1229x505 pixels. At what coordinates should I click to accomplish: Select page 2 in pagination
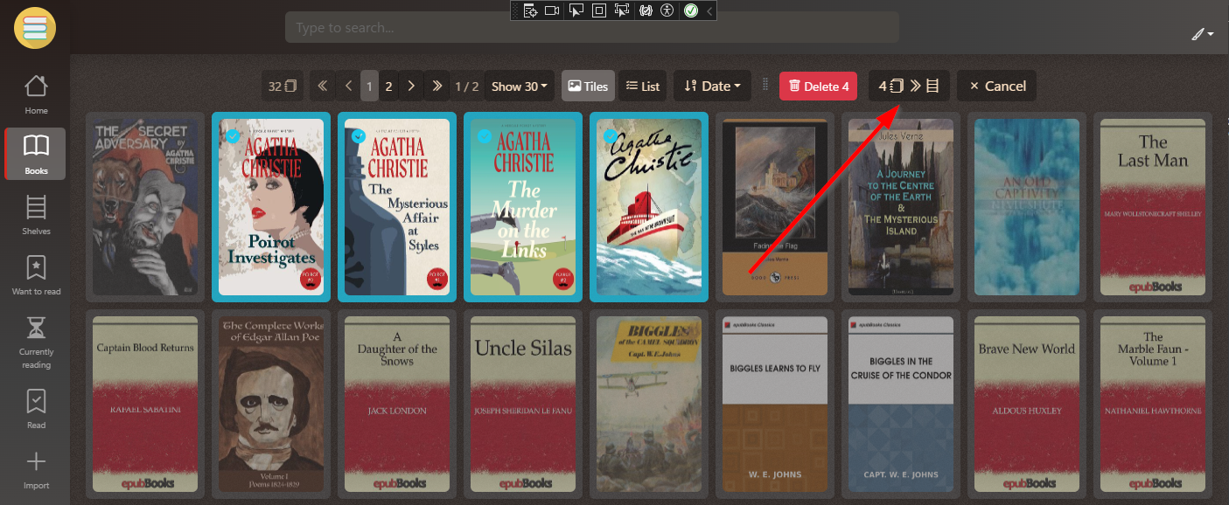389,86
